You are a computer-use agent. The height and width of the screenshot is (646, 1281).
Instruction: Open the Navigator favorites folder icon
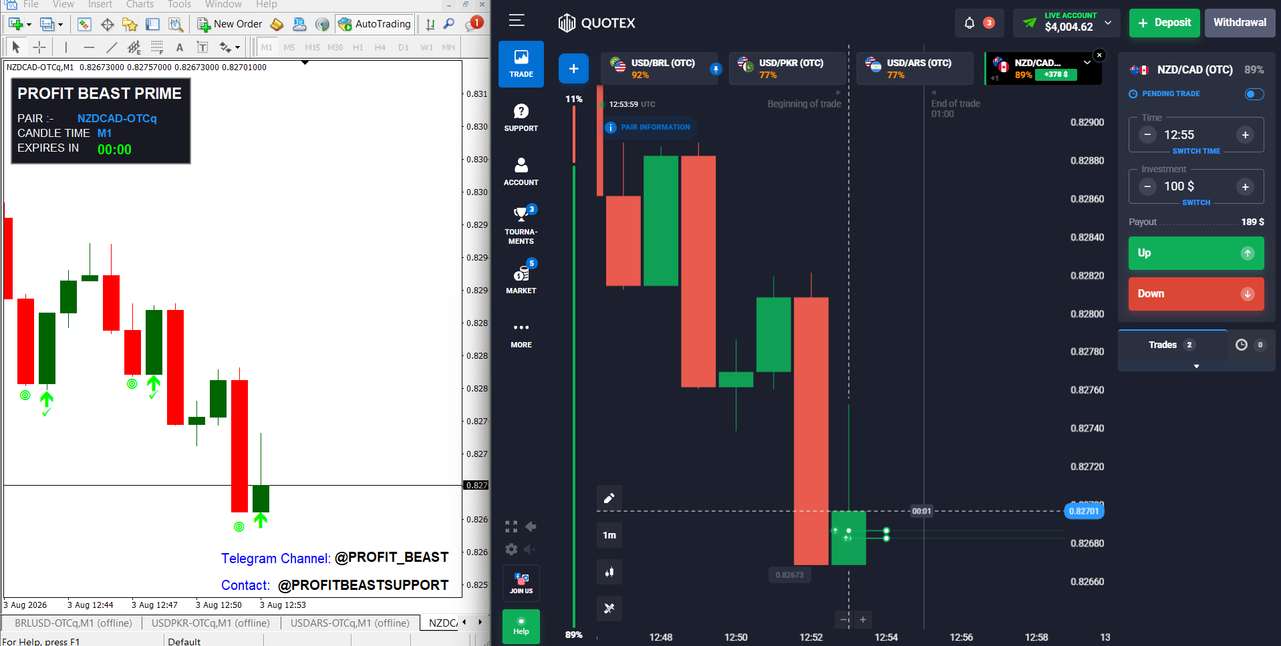click(130, 24)
